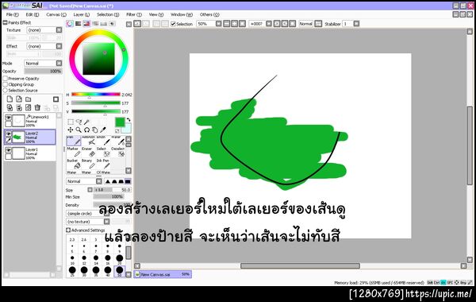Pick the hand pan tool
This screenshot has width=476, height=302.
point(95,130)
